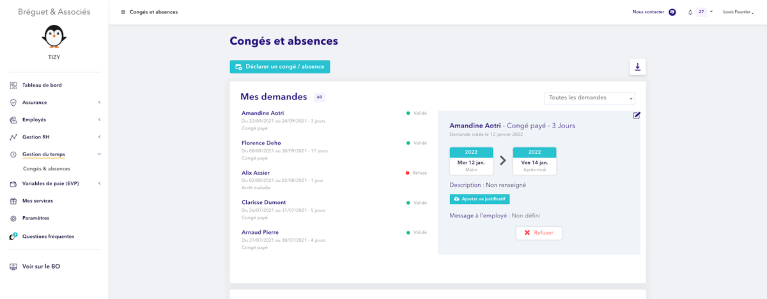Open Paramètres in the sidebar
This screenshot has height=299, width=767.
point(35,218)
